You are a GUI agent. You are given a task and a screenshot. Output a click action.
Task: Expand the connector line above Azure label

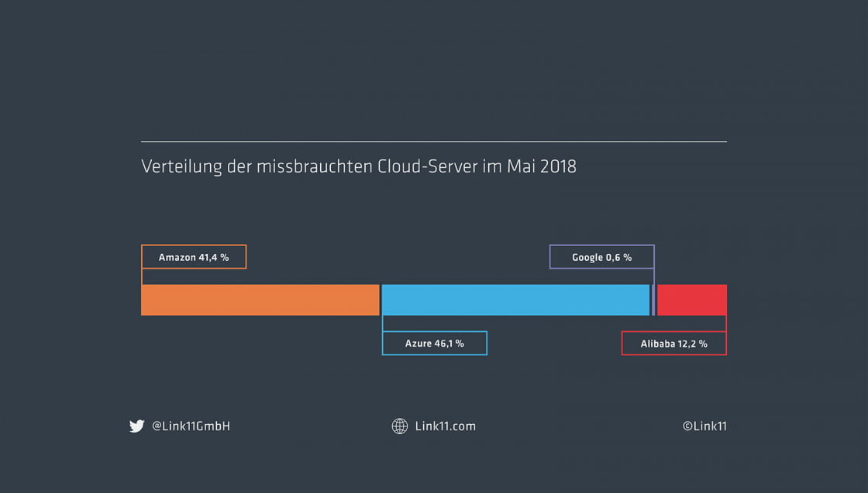point(381,323)
